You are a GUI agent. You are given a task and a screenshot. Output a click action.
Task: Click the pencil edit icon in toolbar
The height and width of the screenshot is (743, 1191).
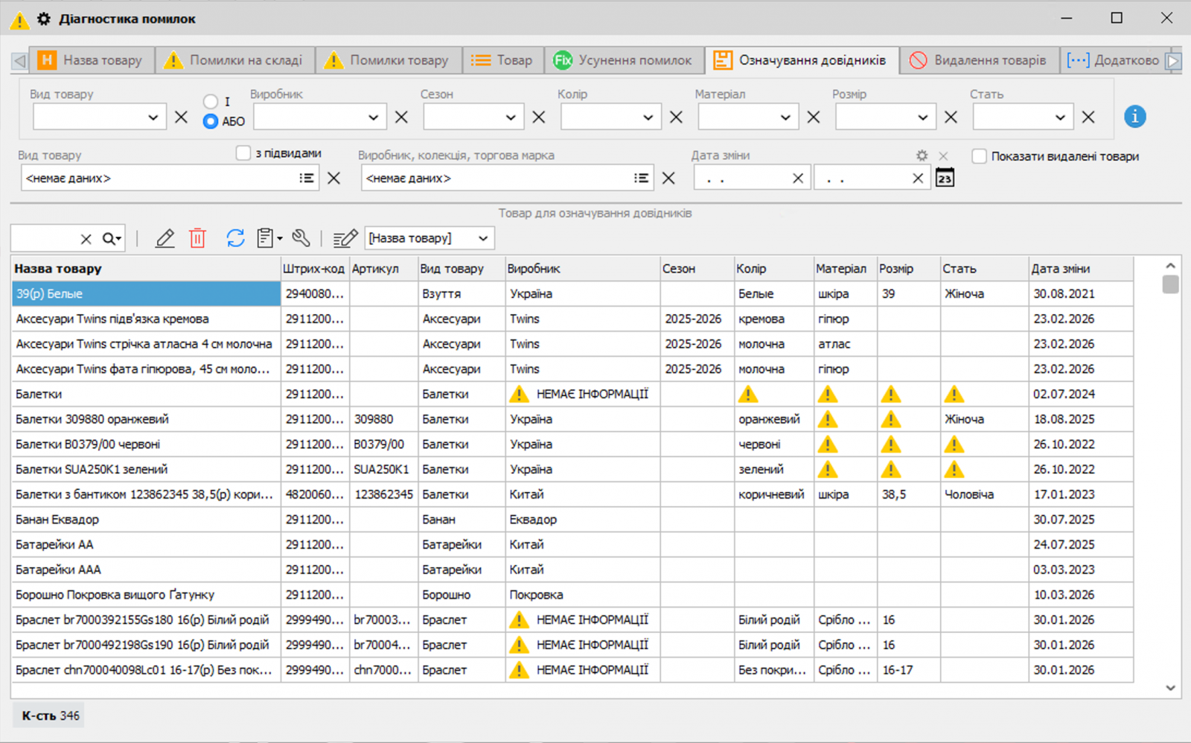coord(165,238)
